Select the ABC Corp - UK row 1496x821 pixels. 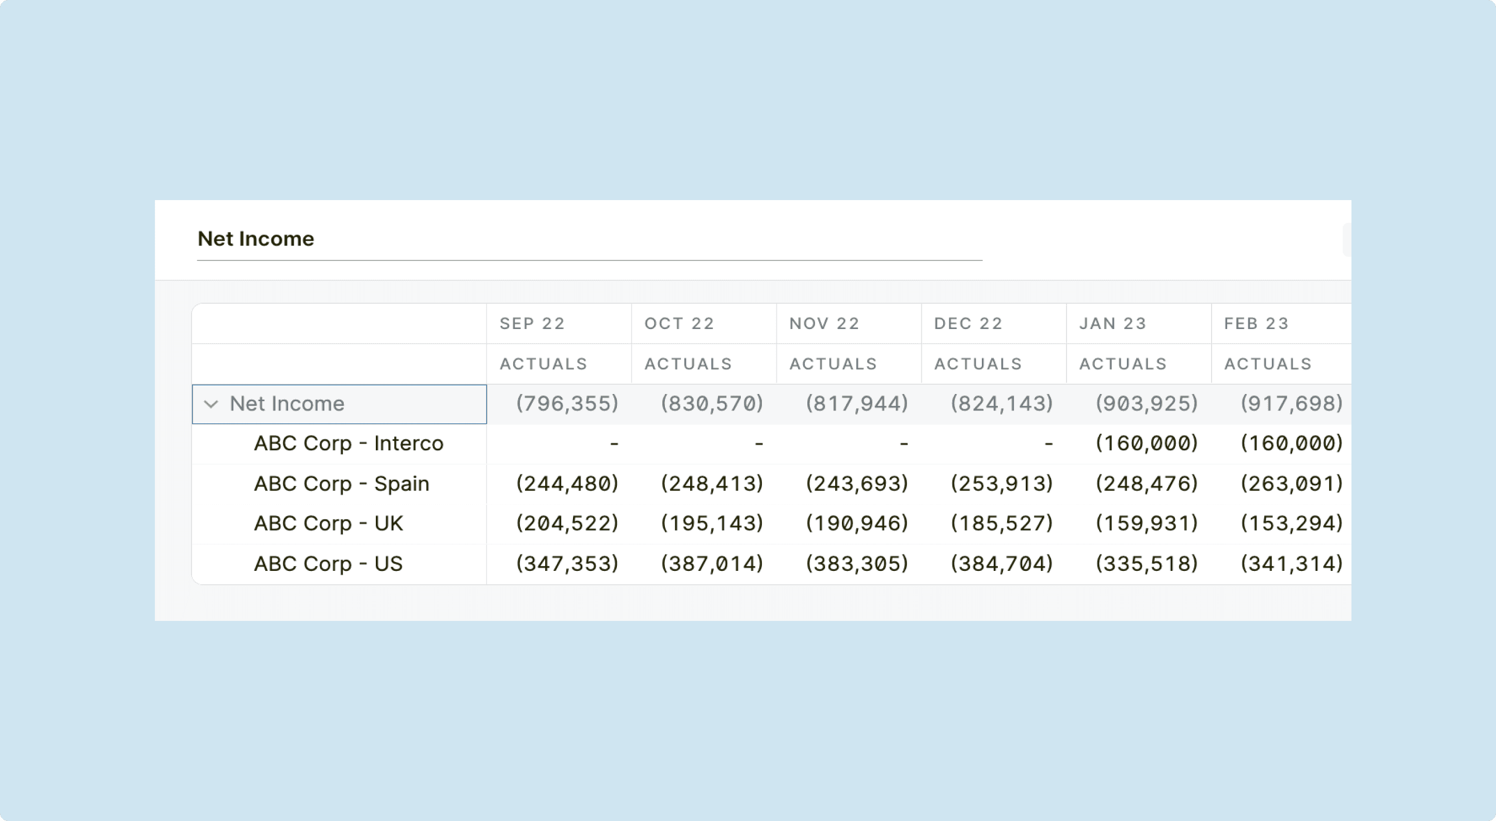click(x=328, y=524)
